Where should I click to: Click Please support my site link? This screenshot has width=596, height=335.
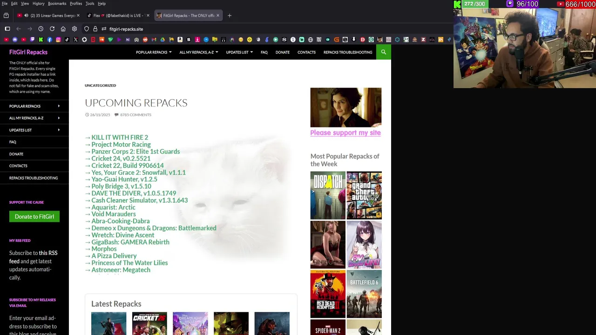(x=345, y=133)
